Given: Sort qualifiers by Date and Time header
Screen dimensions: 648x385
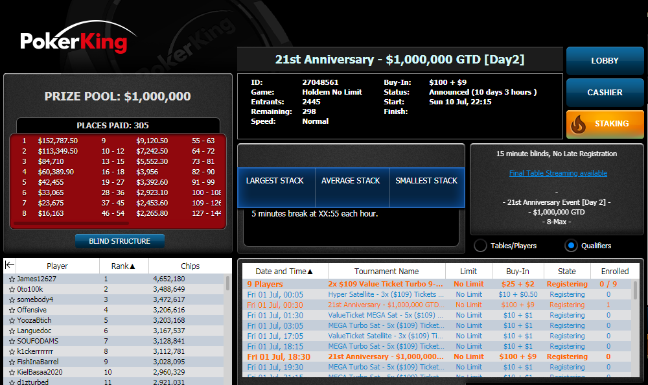Looking at the screenshot, I should click(x=284, y=272).
